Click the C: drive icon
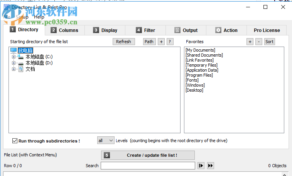The image size is (292, 176). [x=21, y=57]
